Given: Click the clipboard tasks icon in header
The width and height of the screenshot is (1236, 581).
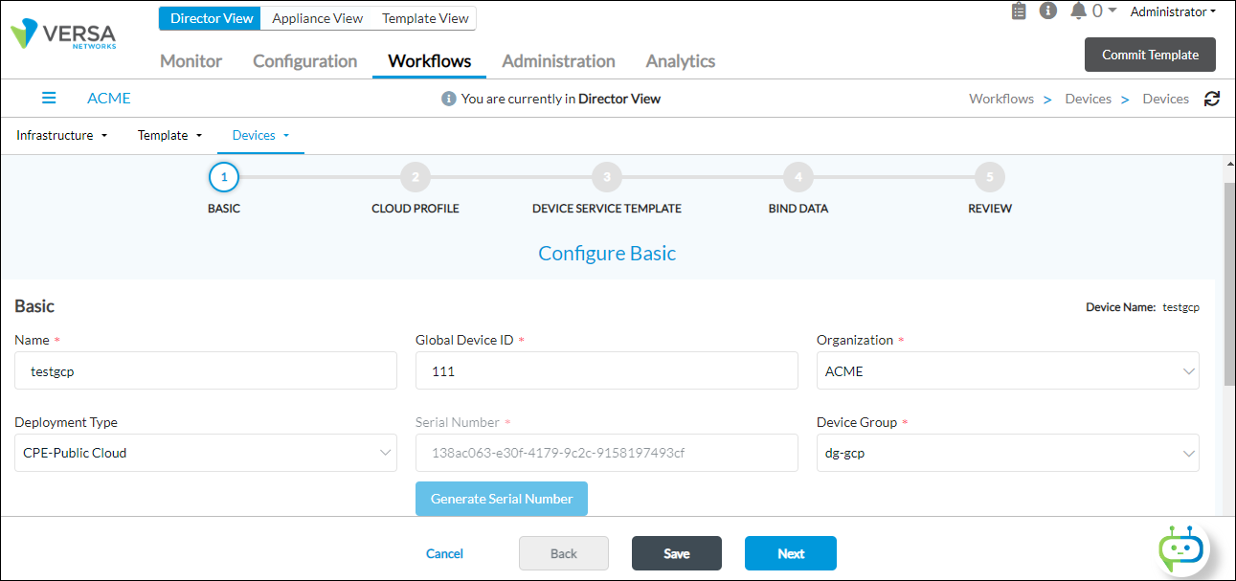Looking at the screenshot, I should (x=1019, y=11).
